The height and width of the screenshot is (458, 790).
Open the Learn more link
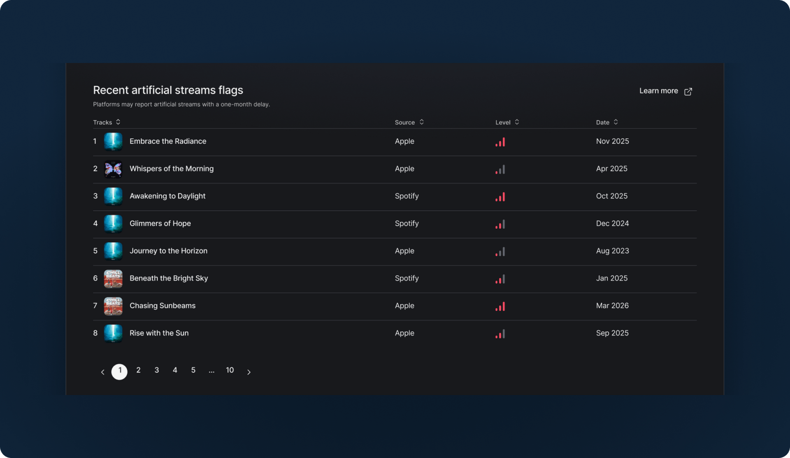point(659,91)
